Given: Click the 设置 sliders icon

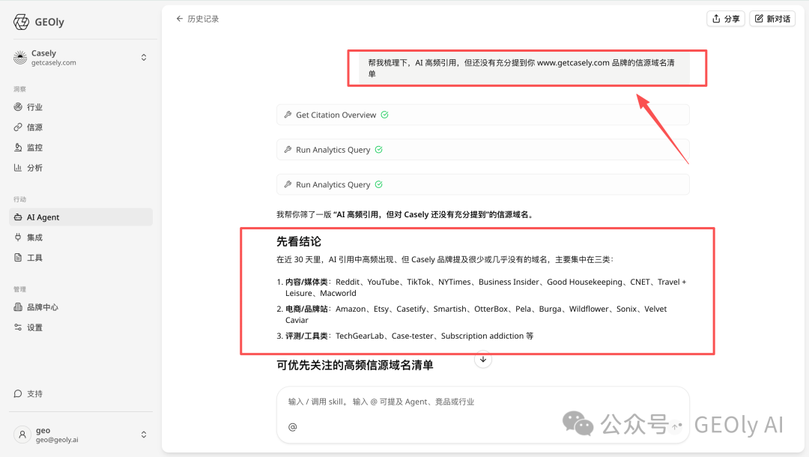Looking at the screenshot, I should [18, 327].
